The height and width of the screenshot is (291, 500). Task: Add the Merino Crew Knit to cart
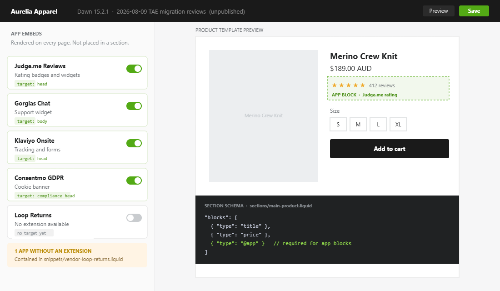point(390,149)
